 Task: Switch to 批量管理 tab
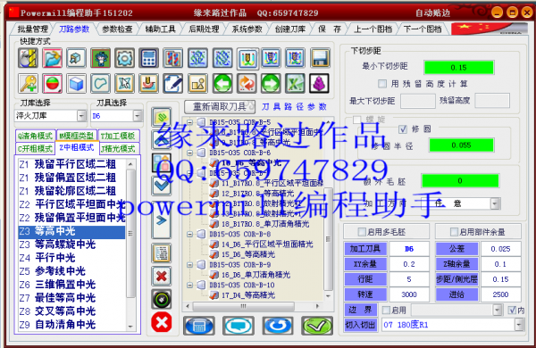[x=32, y=29]
